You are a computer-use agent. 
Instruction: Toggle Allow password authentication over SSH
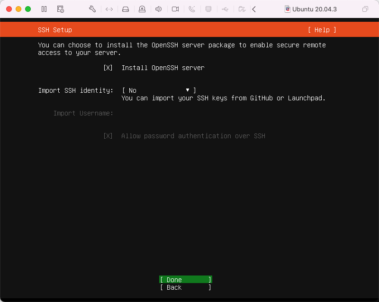pos(108,136)
